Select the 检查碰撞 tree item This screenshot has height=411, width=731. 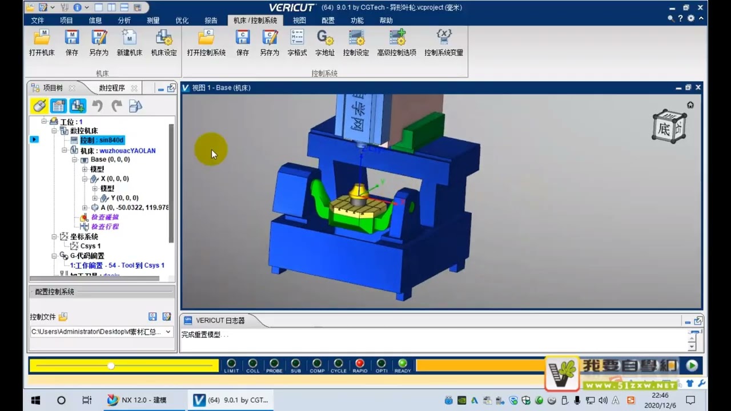click(x=105, y=217)
